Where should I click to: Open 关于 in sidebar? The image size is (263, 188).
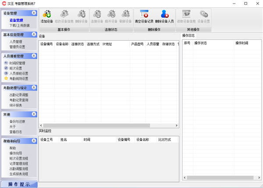[13, 127]
